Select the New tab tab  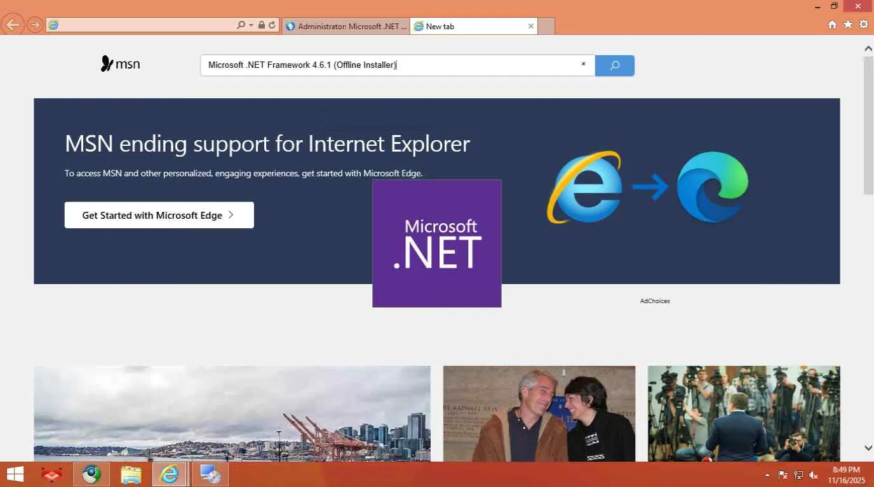pos(473,26)
